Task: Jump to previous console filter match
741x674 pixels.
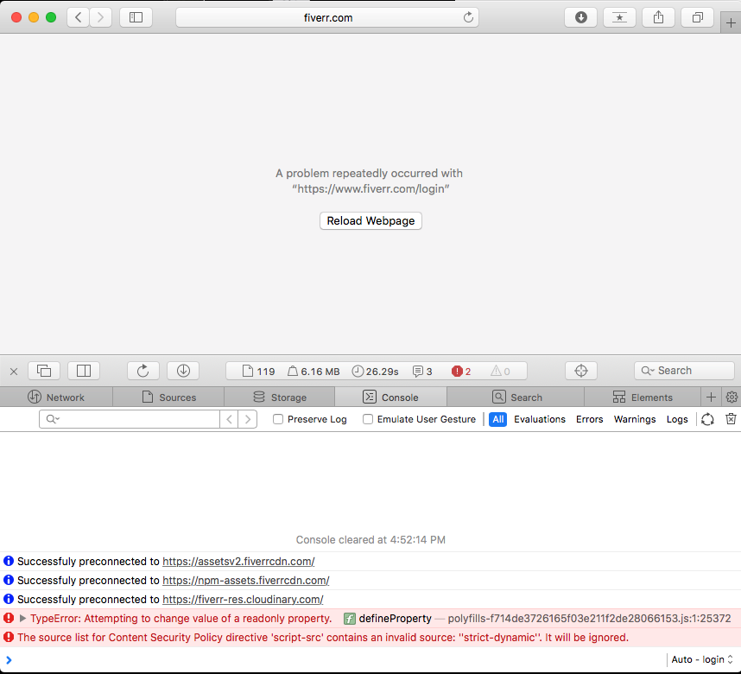Action: (229, 419)
